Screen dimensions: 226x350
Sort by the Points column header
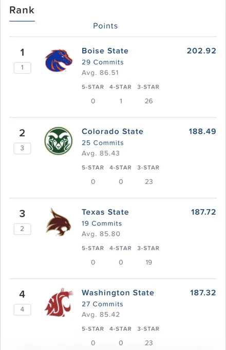pyautogui.click(x=105, y=26)
